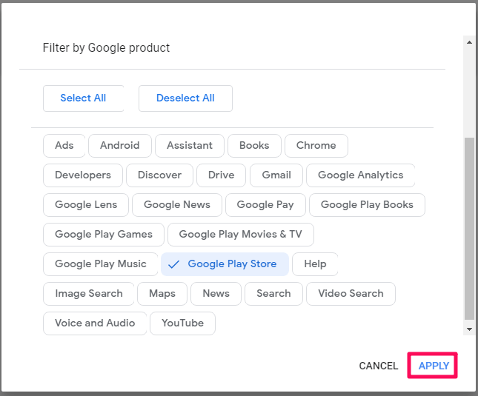The height and width of the screenshot is (396, 478).
Task: Click the Select All button
Action: click(83, 98)
